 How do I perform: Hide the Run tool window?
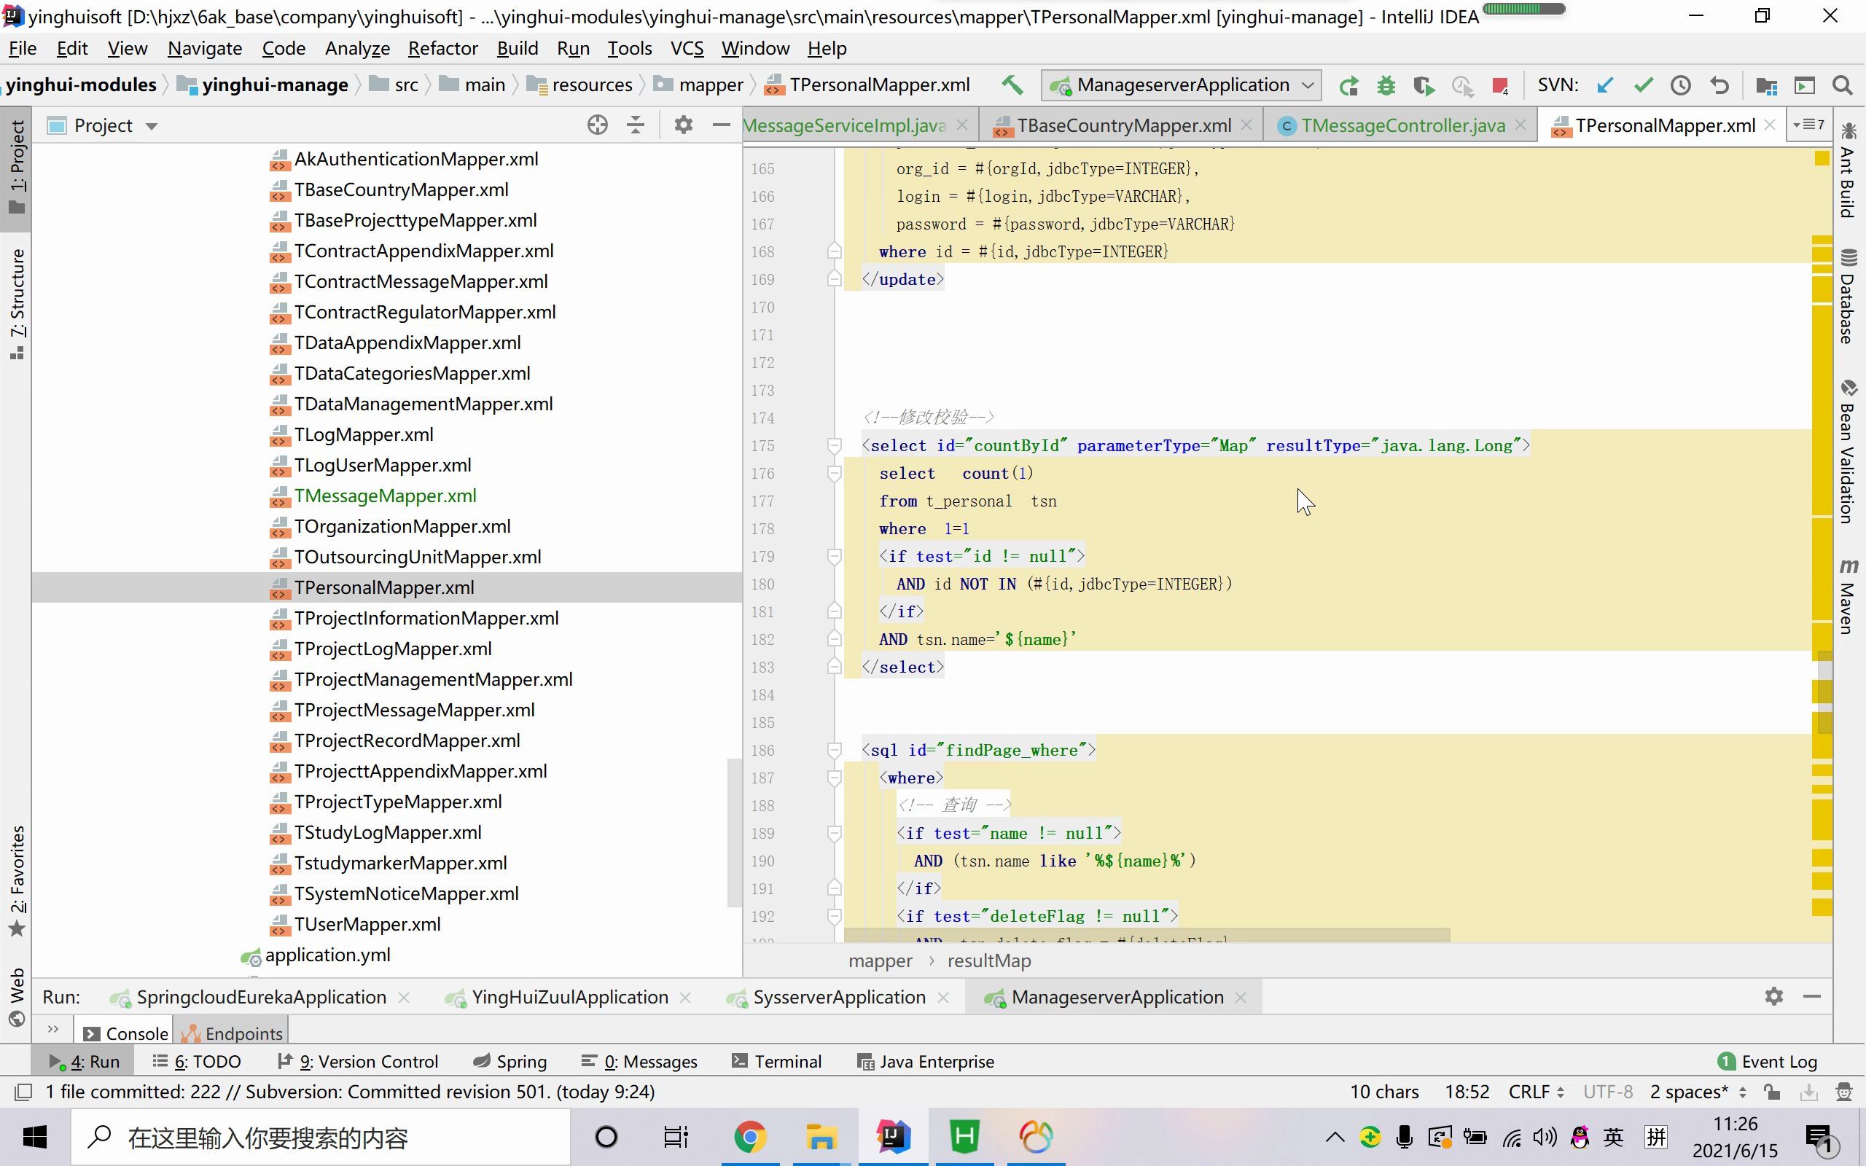click(1812, 996)
